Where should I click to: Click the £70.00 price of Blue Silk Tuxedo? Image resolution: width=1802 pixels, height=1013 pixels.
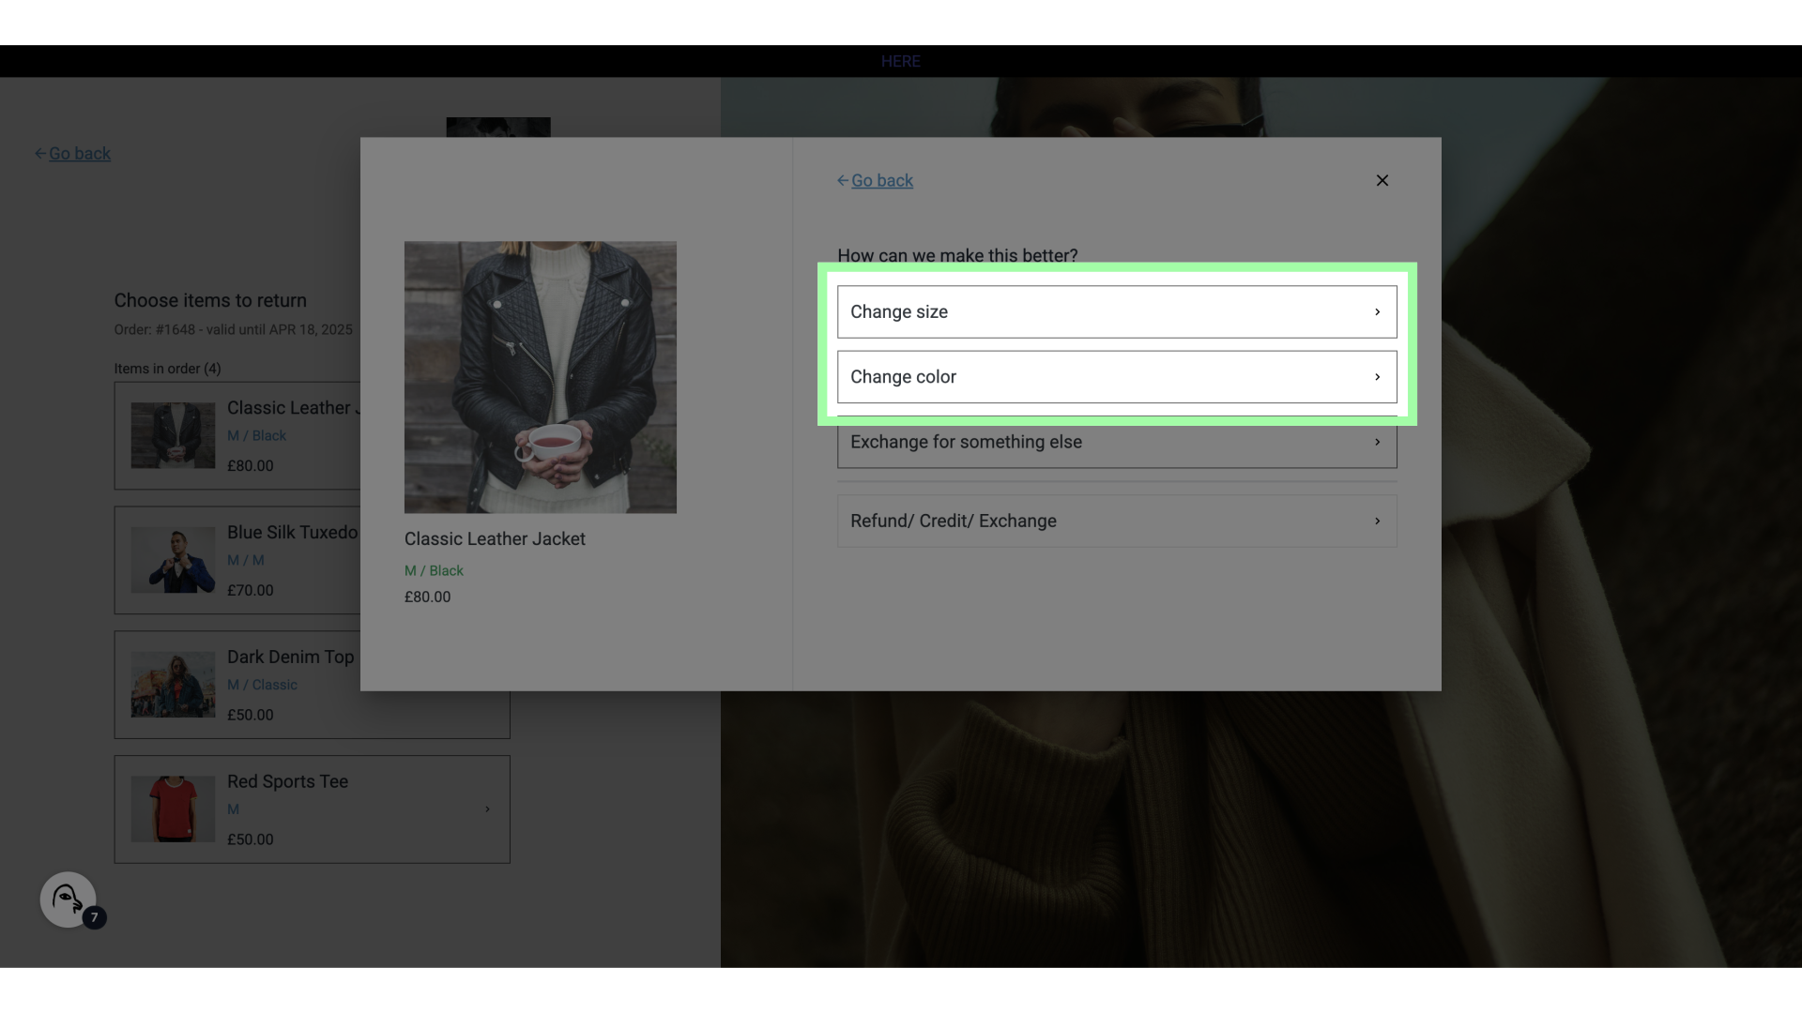point(250,590)
